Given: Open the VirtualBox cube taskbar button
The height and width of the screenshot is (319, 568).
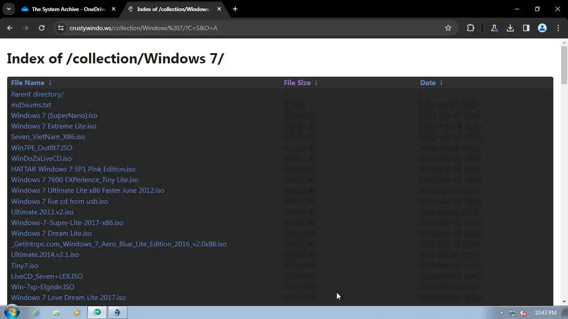Looking at the screenshot, I should 117,312.
